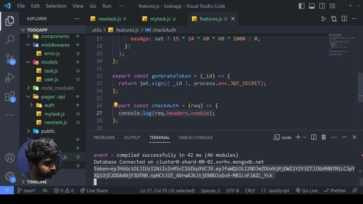Open the Edit menu

(x=35, y=6)
